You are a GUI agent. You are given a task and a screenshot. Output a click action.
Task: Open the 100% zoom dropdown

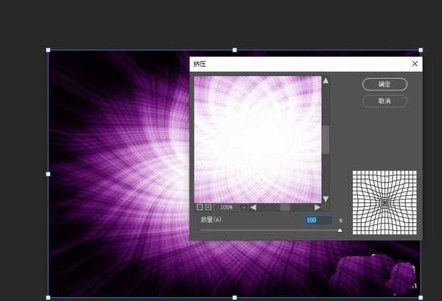[x=244, y=208]
